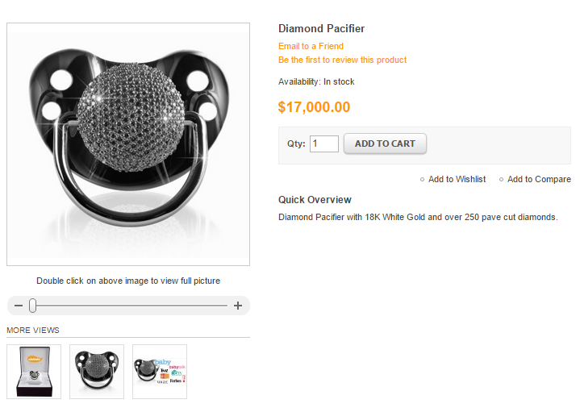Click the zoom slider handle
Screen dimensions: 580x412
click(32, 306)
